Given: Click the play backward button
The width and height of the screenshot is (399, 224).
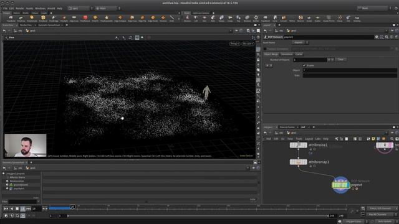Looking at the screenshot, I should 11,208.
